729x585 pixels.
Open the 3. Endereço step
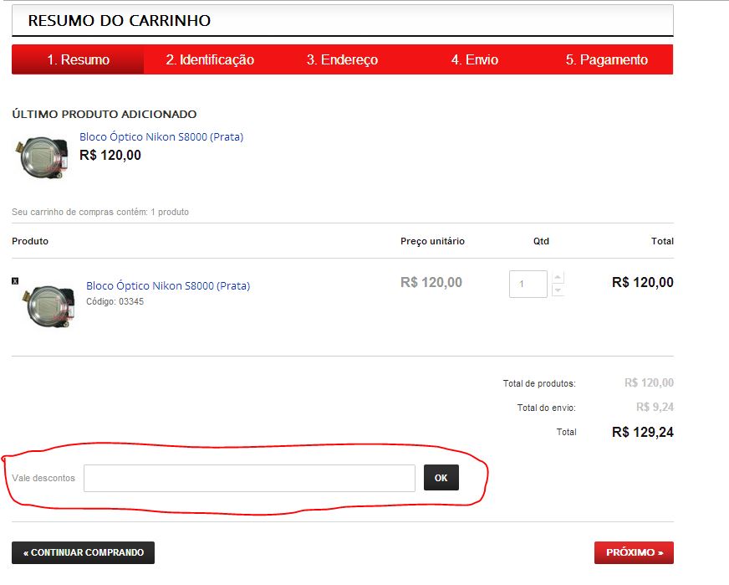point(342,59)
